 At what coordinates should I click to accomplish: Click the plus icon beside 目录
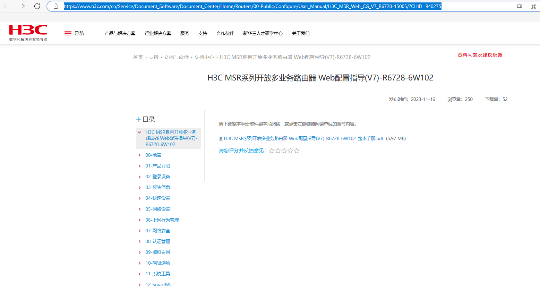click(139, 119)
